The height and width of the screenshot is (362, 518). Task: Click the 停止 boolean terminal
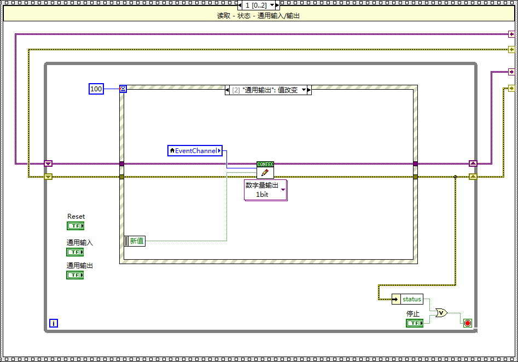pos(415,323)
